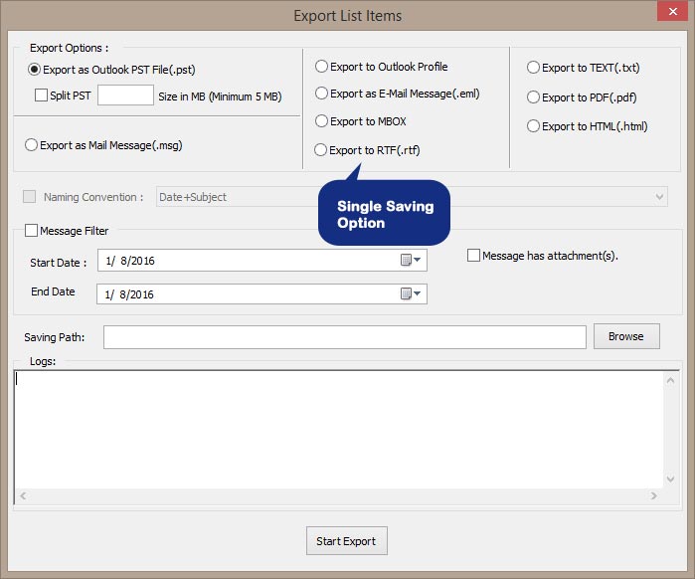Choose Export to PDF (.pdf) option
Viewport: 695px width, 579px height.
pos(534,97)
